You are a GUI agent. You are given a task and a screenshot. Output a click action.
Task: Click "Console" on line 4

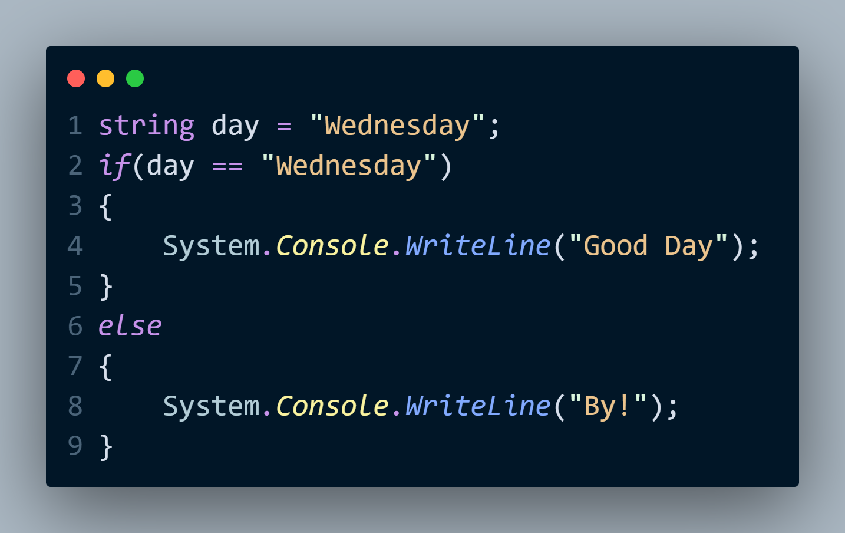coord(332,246)
